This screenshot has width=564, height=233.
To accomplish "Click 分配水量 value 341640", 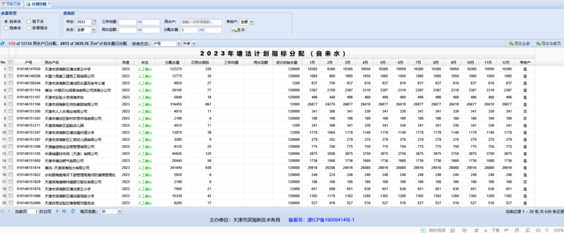I will coord(176,168).
